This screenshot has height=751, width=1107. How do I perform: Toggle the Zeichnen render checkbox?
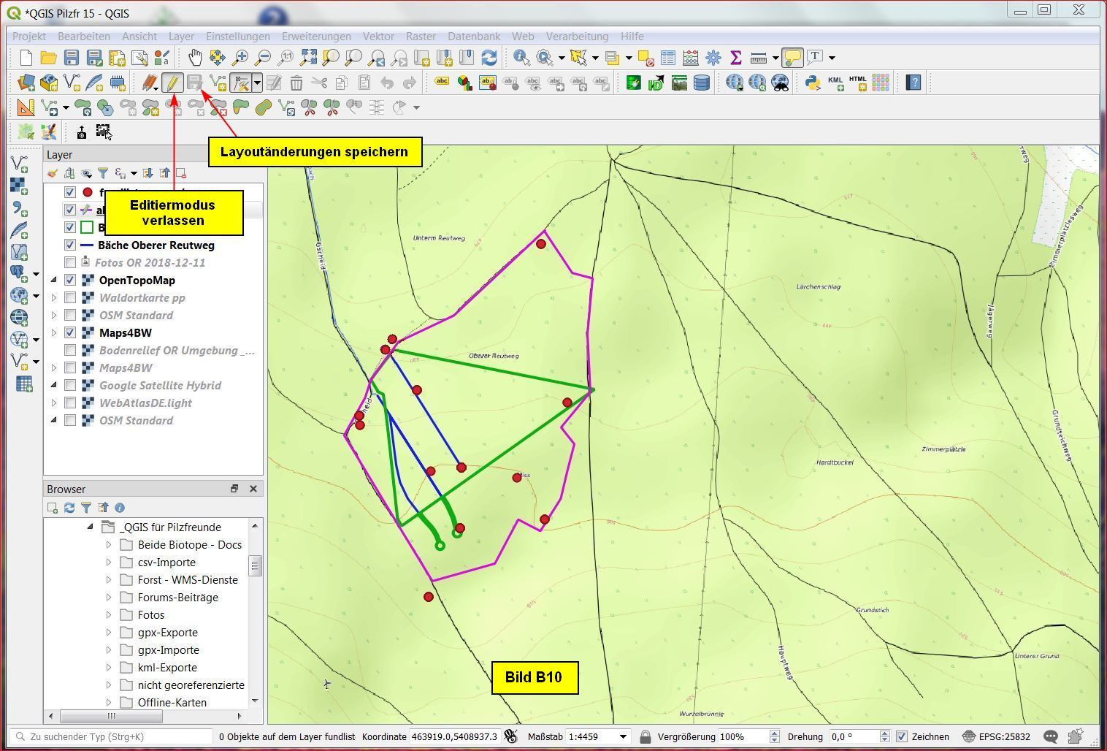[x=901, y=736]
